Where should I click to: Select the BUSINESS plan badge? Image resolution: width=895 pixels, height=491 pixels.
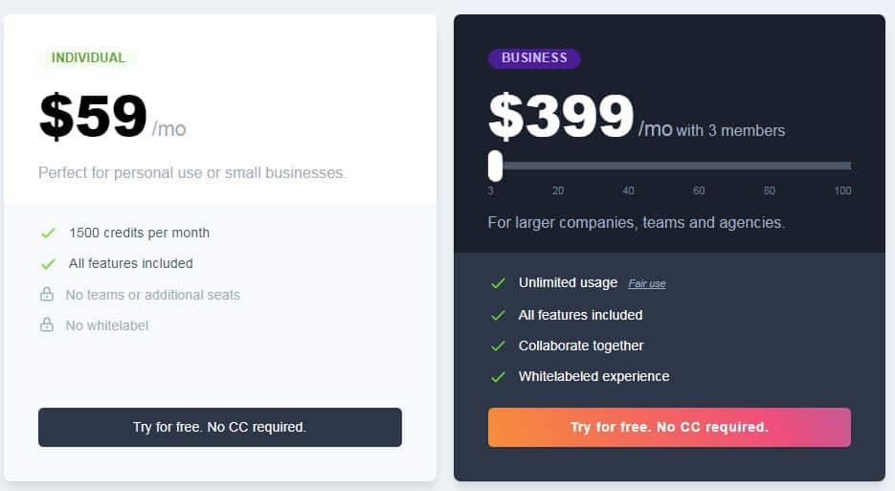point(534,58)
